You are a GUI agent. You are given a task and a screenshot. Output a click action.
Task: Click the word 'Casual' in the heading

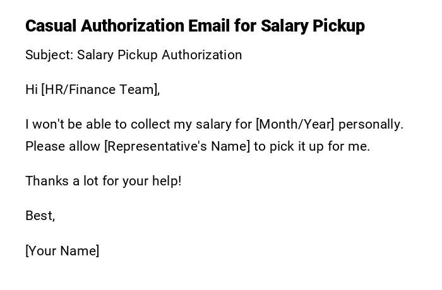pyautogui.click(x=51, y=26)
